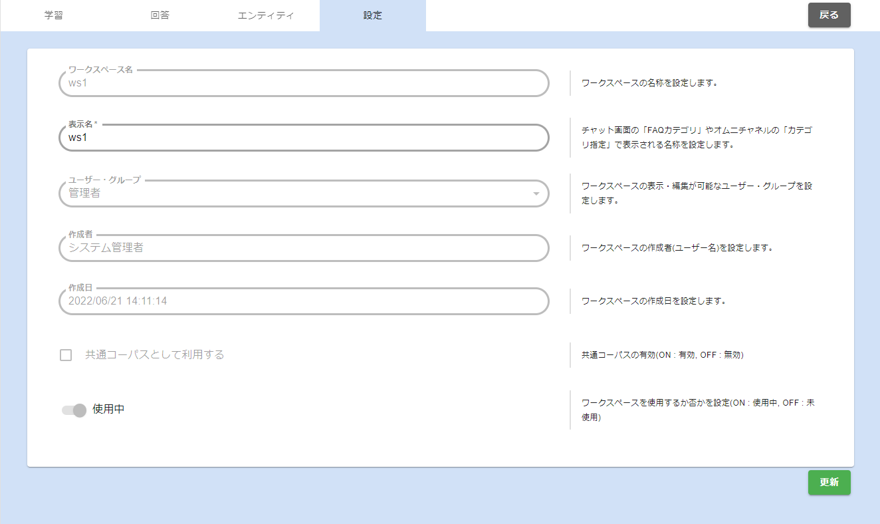Select the 設定 tab
The image size is (880, 524).
372,15
